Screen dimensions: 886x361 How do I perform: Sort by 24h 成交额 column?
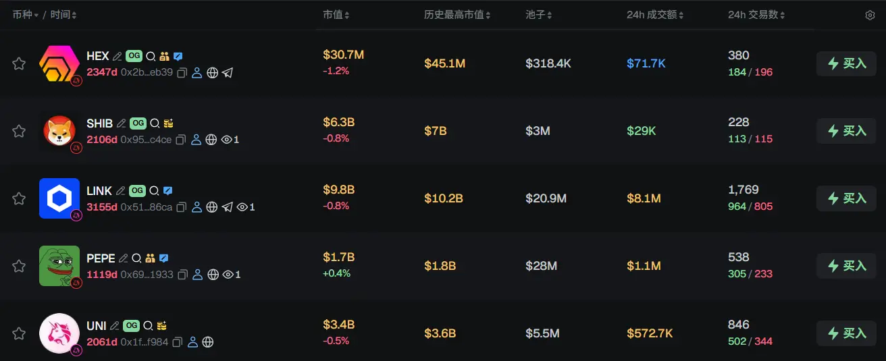pyautogui.click(x=656, y=15)
